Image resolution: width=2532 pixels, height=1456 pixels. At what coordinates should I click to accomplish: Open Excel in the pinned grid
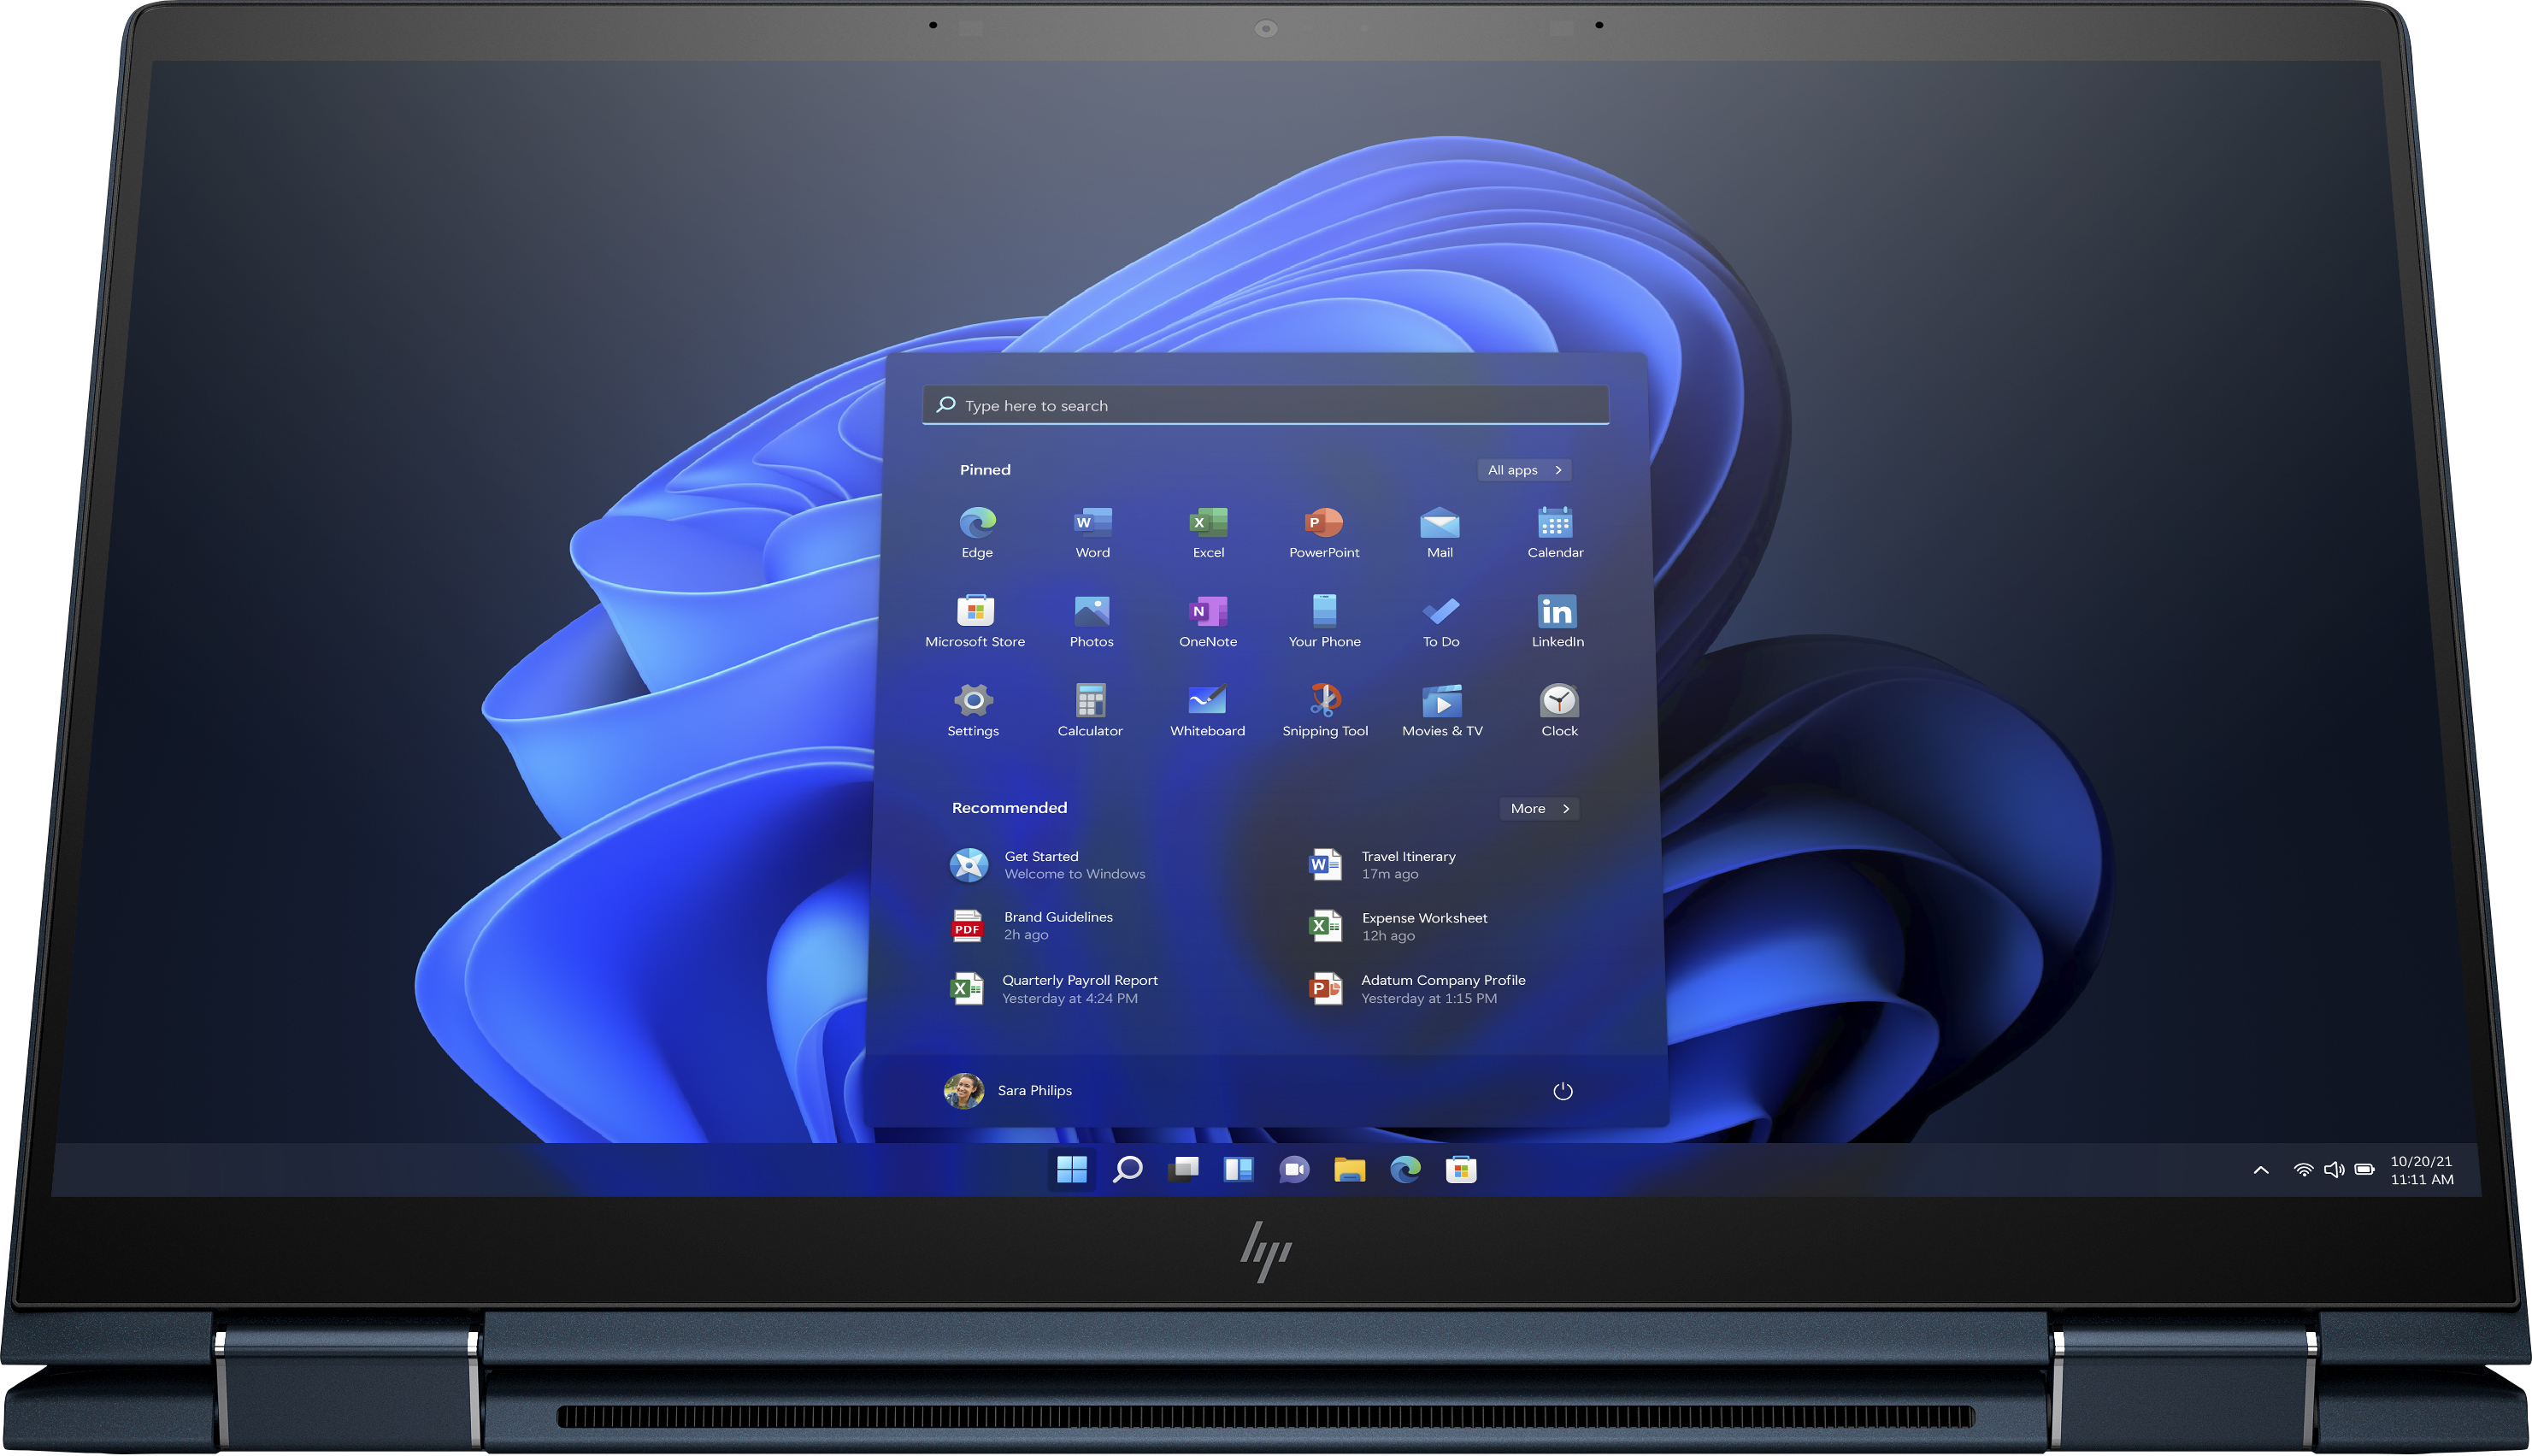[1208, 532]
